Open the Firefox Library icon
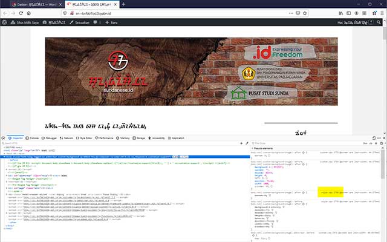 pos(341,13)
